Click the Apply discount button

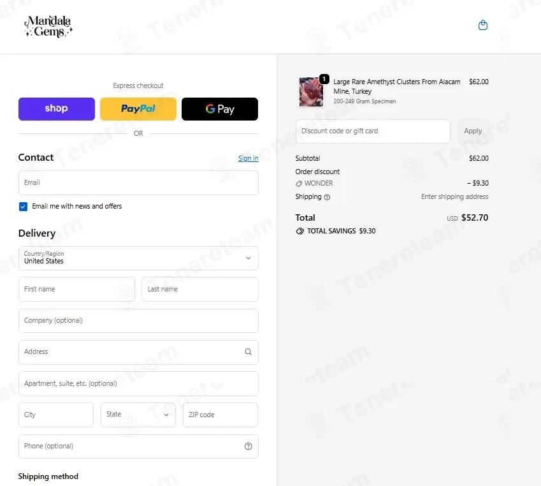pos(473,131)
